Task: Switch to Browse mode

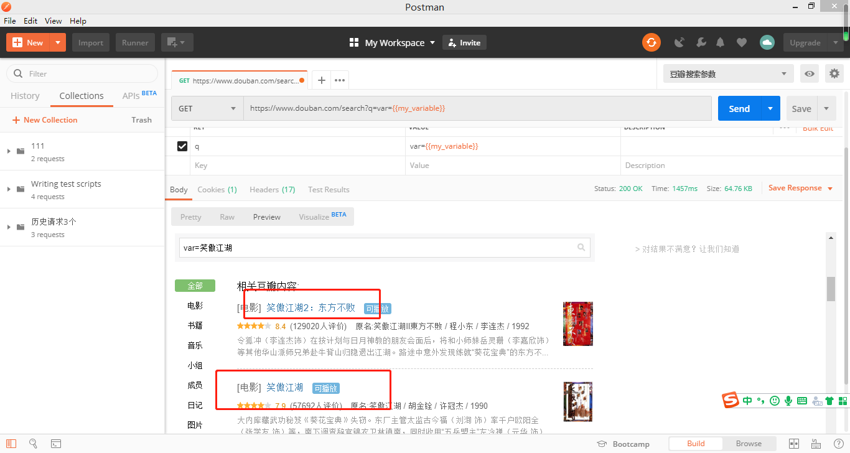Action: coord(749,444)
